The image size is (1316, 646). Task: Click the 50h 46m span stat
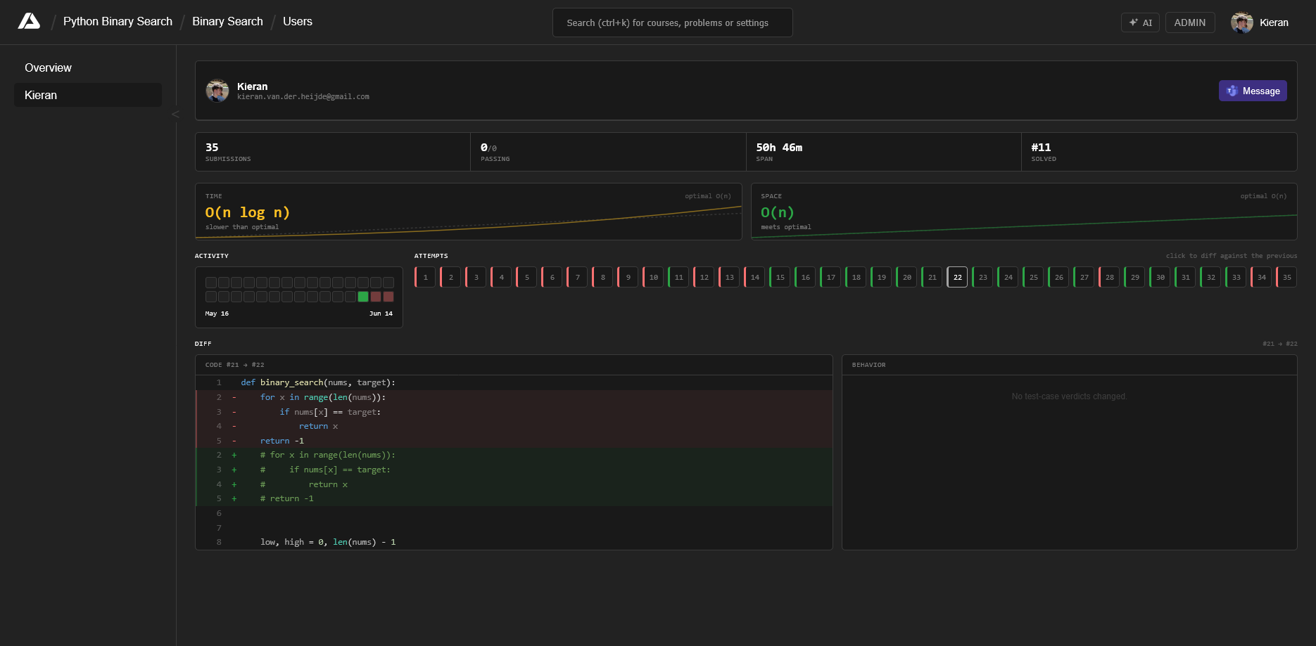click(883, 152)
